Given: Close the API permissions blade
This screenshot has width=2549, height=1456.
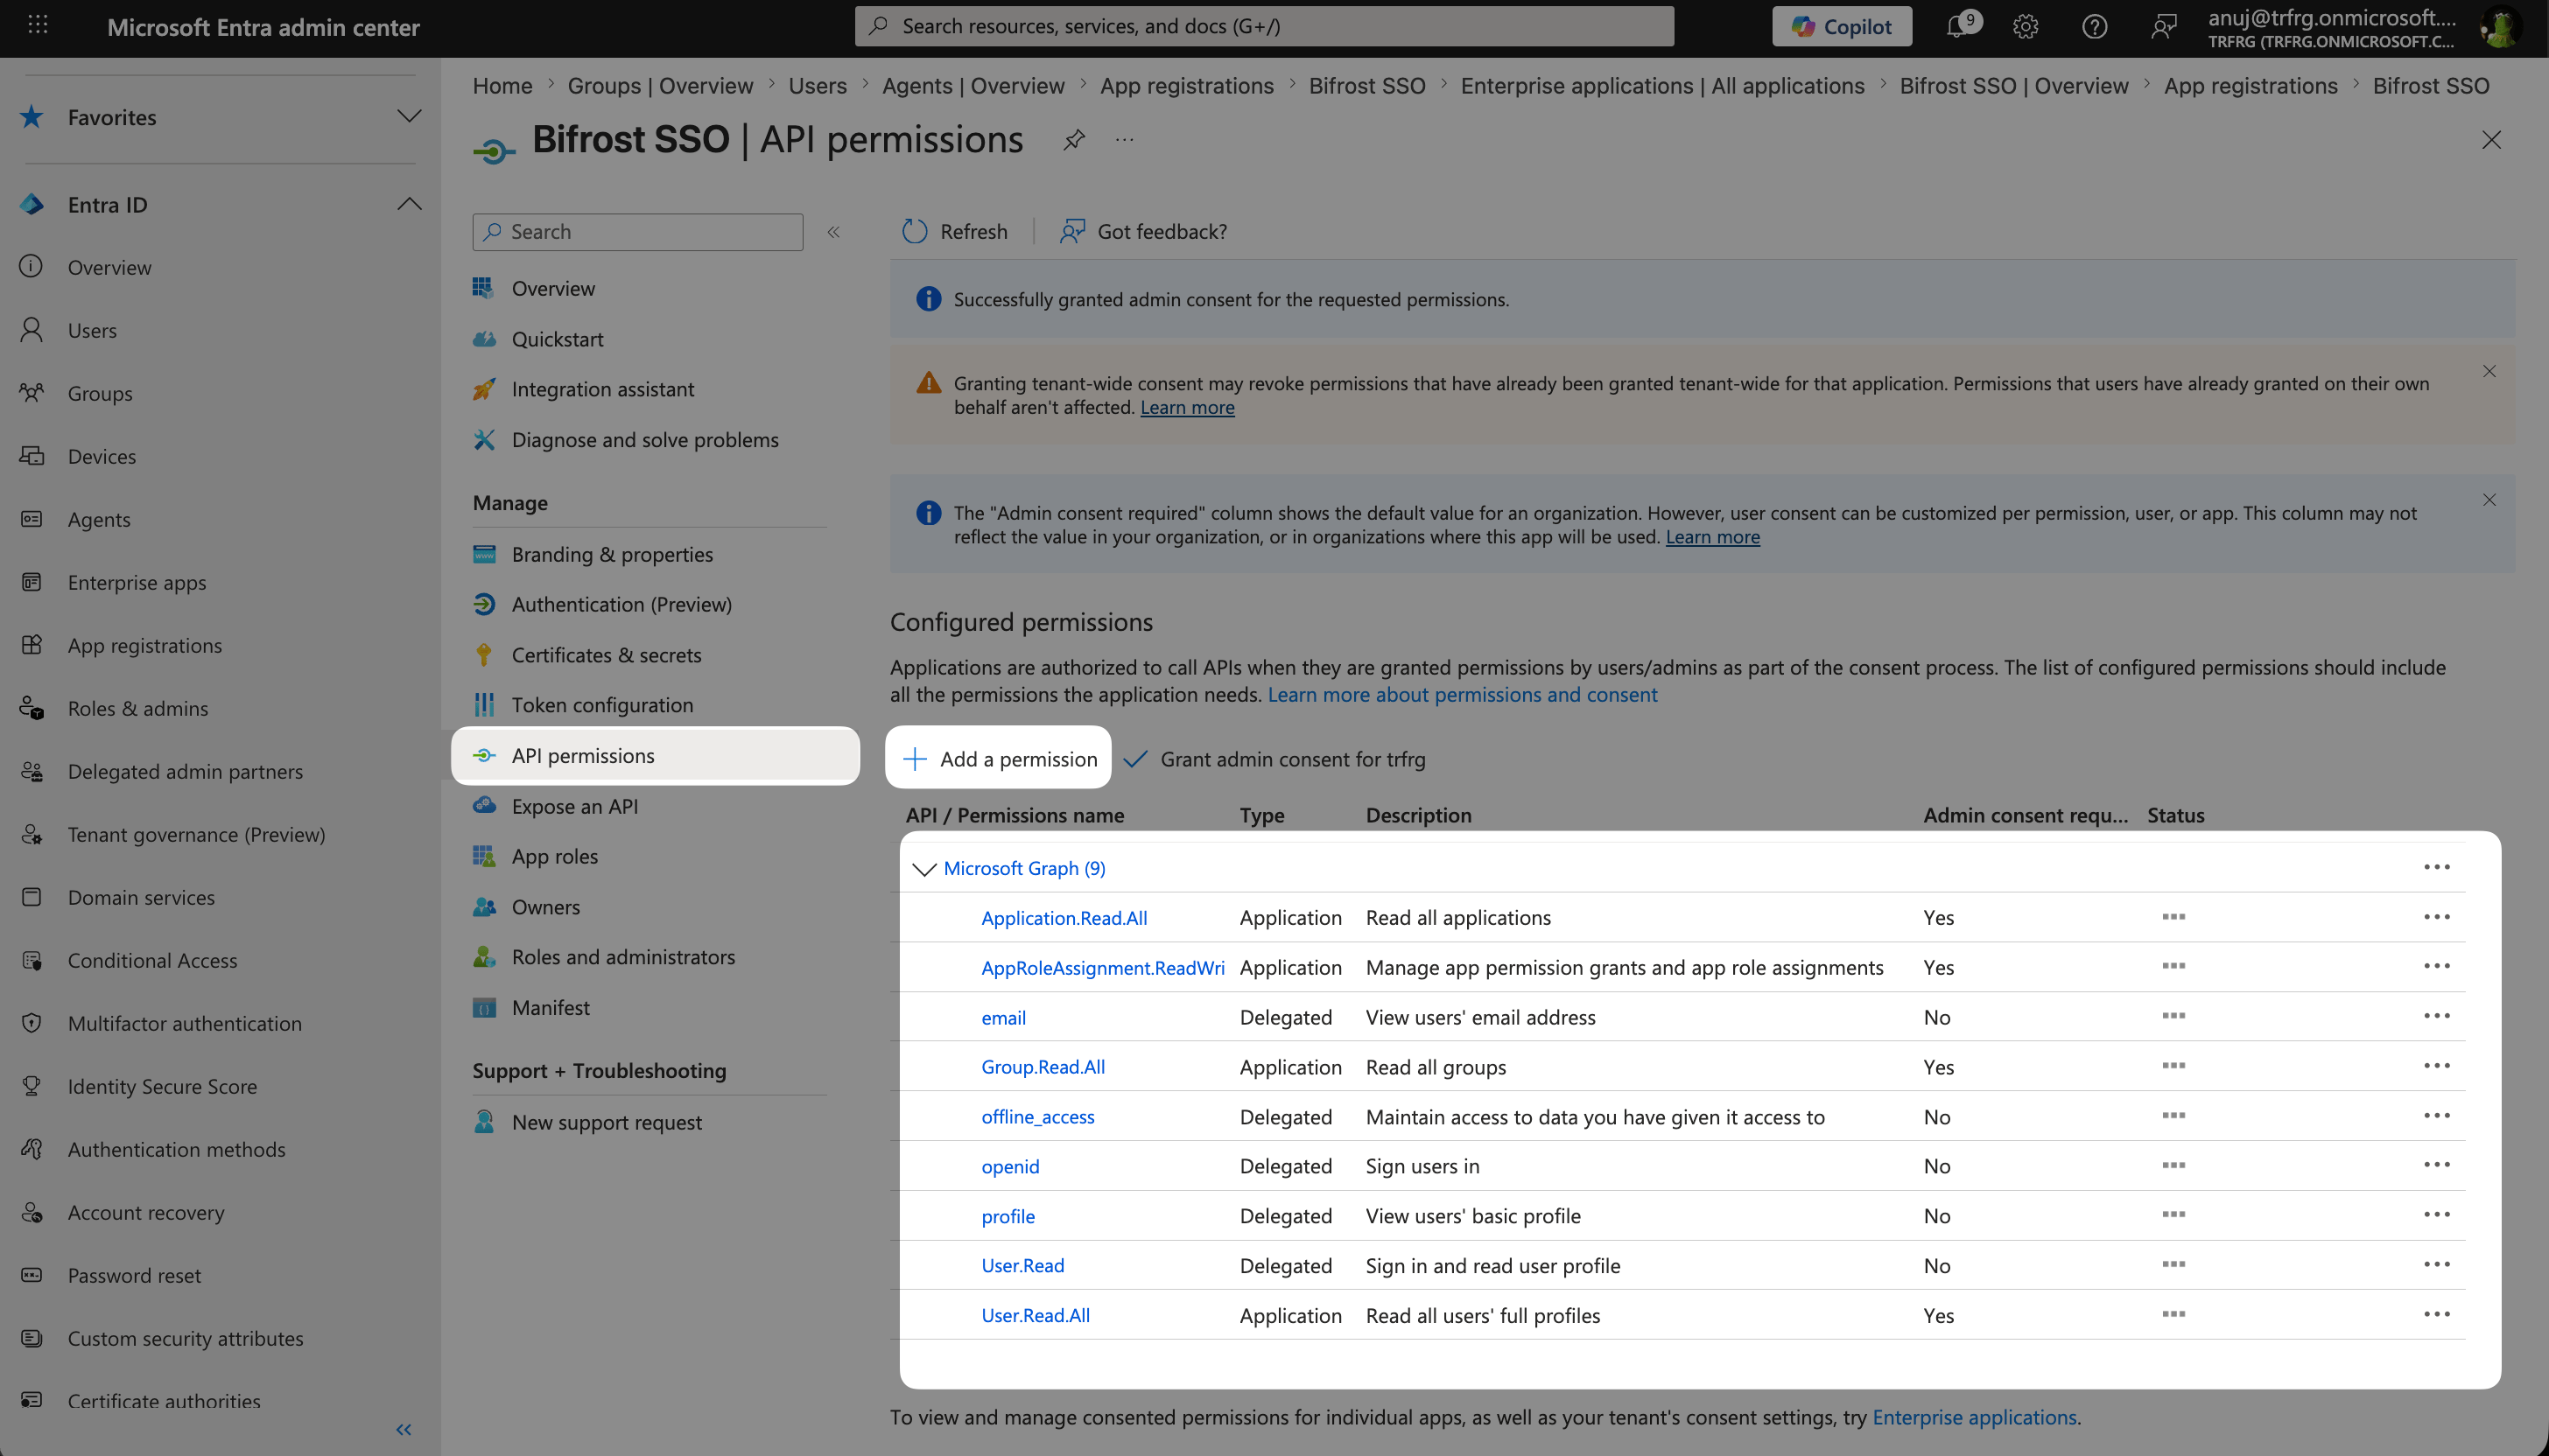Looking at the screenshot, I should 2491,140.
